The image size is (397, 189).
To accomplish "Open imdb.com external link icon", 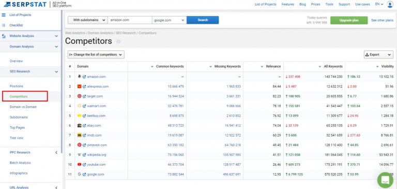I will [x=84, y=135].
